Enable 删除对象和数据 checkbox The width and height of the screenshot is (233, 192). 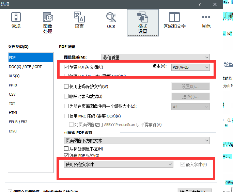[66, 96]
